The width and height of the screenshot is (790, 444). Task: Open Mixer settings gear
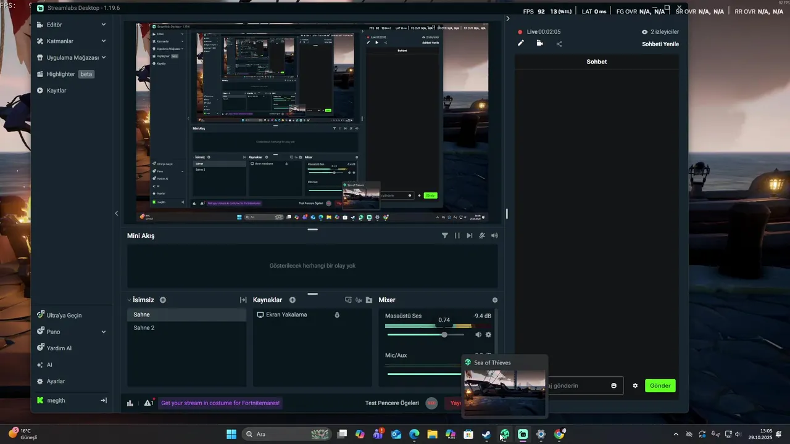tap(494, 300)
